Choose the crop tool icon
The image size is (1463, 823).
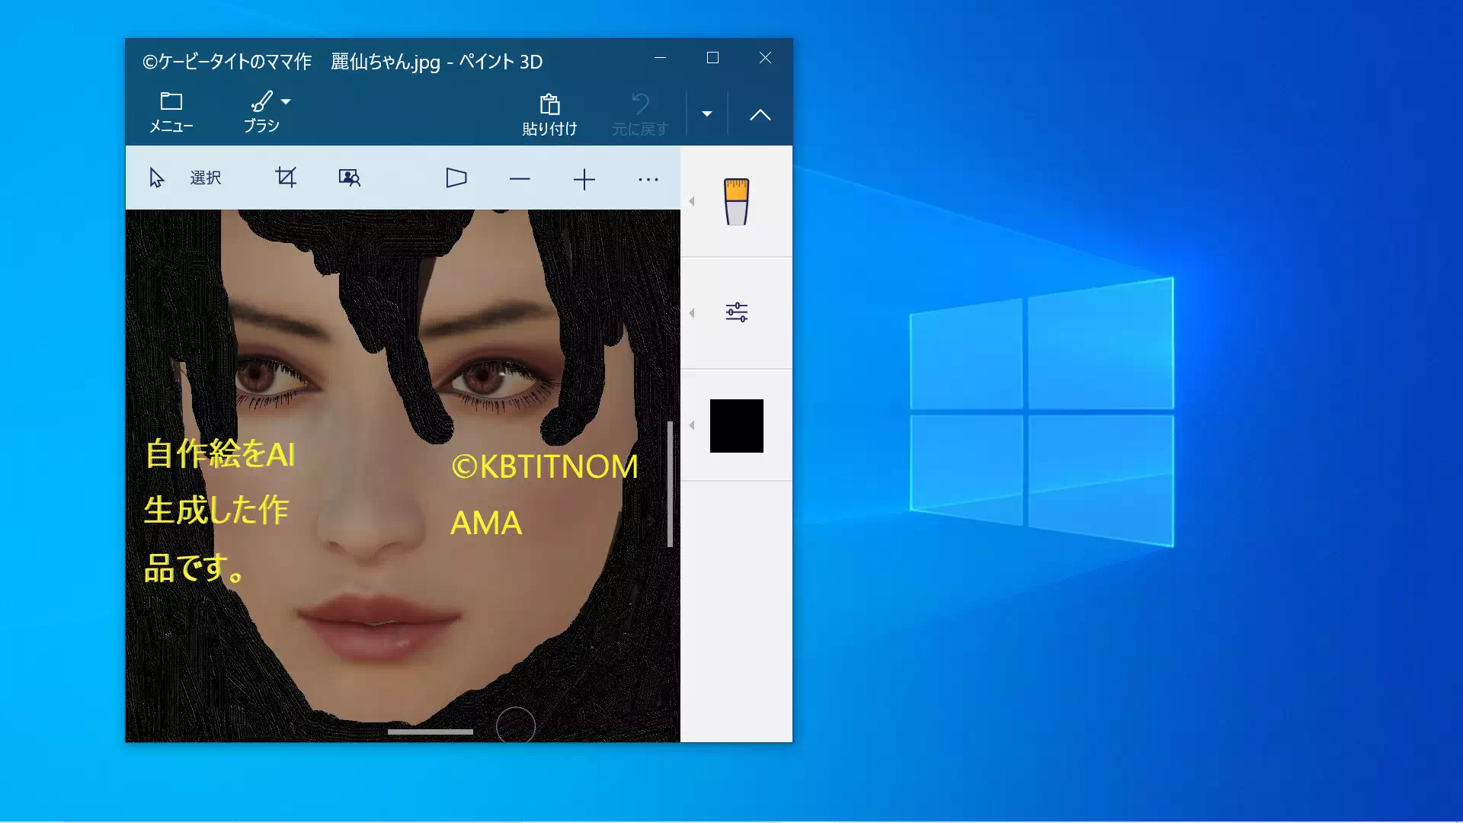(x=286, y=178)
